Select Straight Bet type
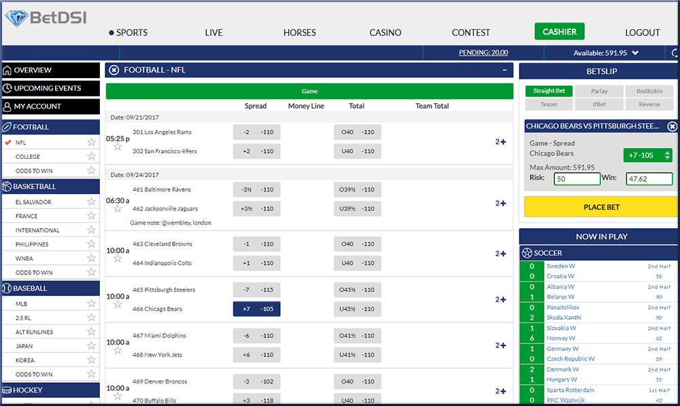This screenshot has width=680, height=406. click(x=549, y=91)
